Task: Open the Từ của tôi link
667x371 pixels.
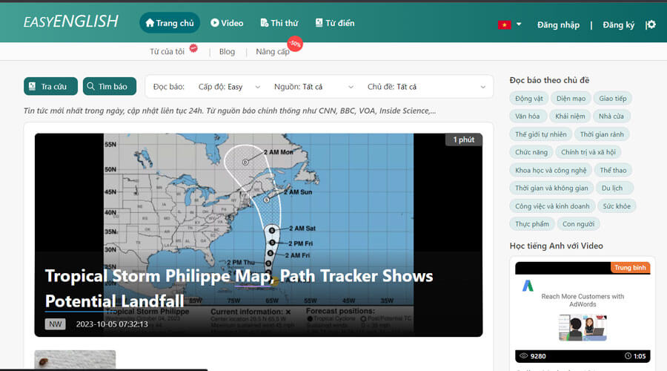Action: click(x=167, y=52)
